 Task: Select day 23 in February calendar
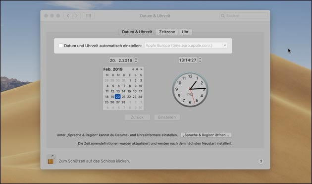tap(135, 97)
